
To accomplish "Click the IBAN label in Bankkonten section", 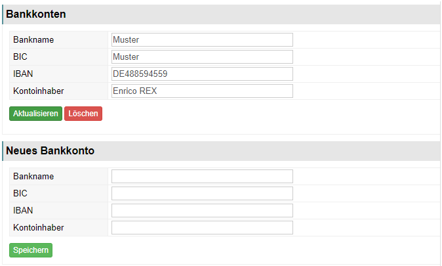I will coord(23,74).
